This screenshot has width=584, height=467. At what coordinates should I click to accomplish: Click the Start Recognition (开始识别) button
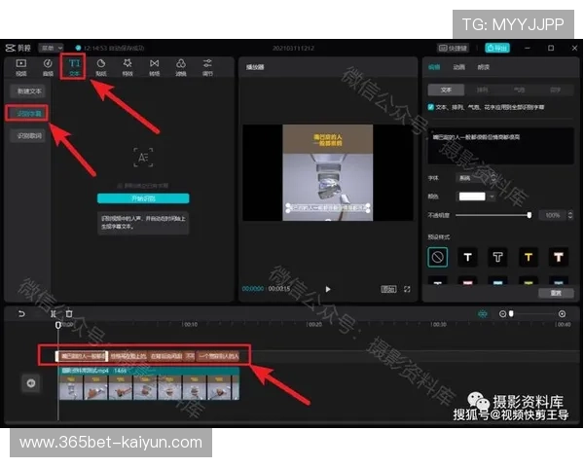coord(143,198)
